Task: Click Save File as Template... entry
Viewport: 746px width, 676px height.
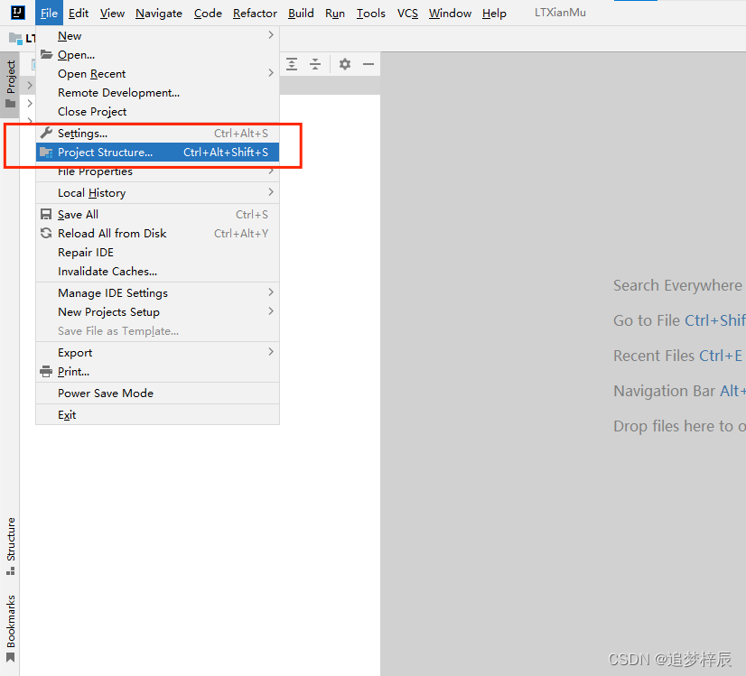Action: [157, 331]
